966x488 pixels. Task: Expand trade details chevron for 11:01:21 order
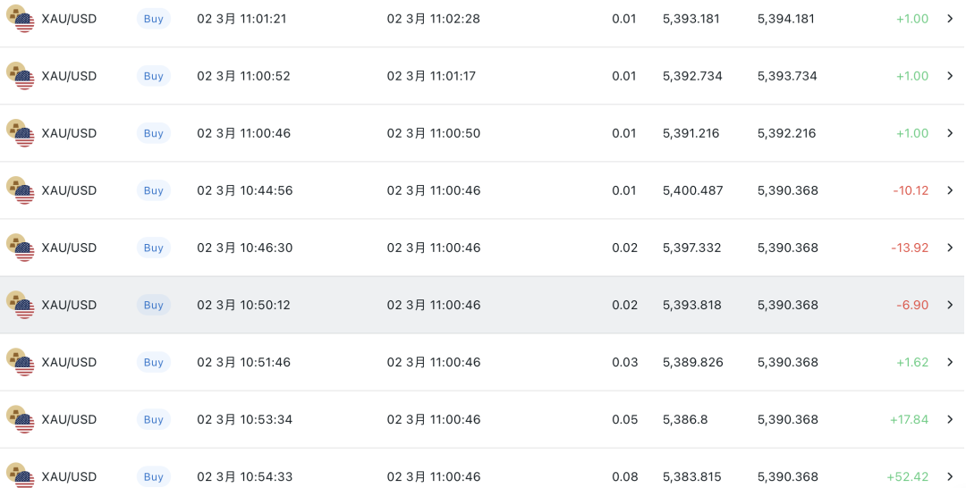point(950,19)
